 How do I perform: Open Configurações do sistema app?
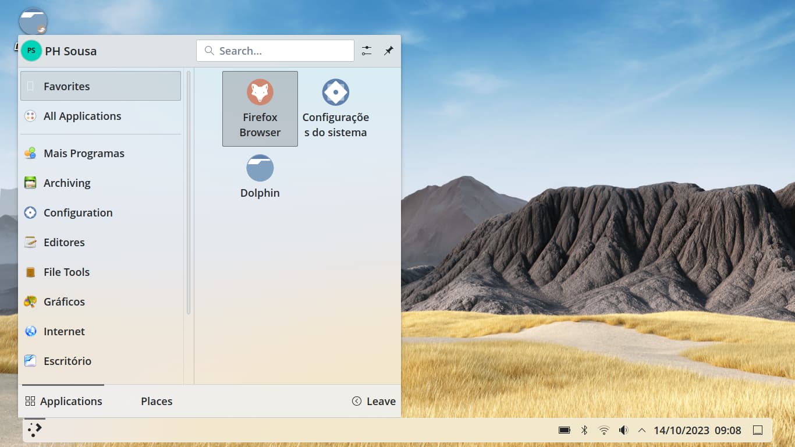click(x=335, y=109)
